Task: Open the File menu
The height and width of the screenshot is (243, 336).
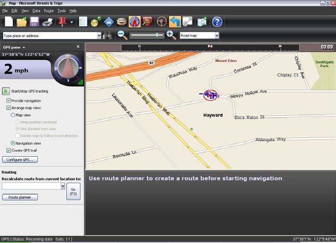Action: pos(5,10)
